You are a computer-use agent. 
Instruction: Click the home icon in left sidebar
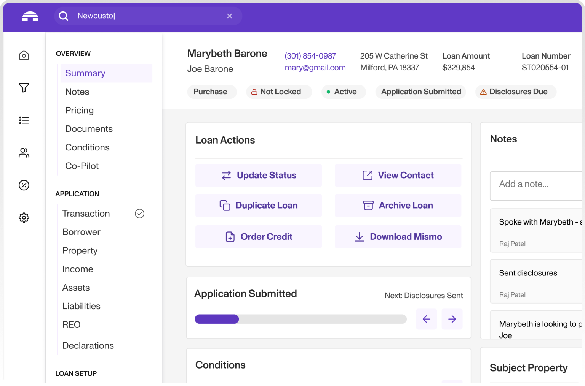[x=24, y=55]
